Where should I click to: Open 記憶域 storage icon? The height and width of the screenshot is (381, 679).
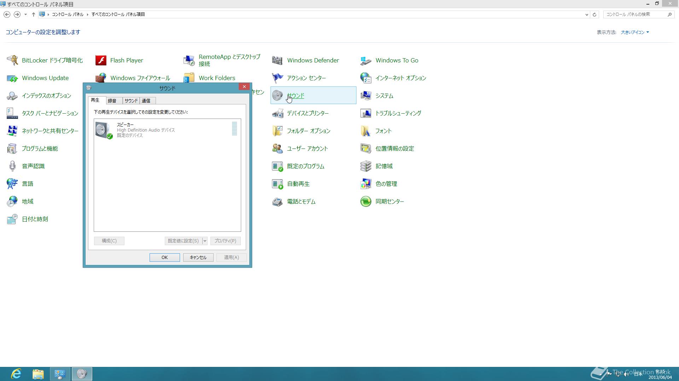pyautogui.click(x=366, y=166)
